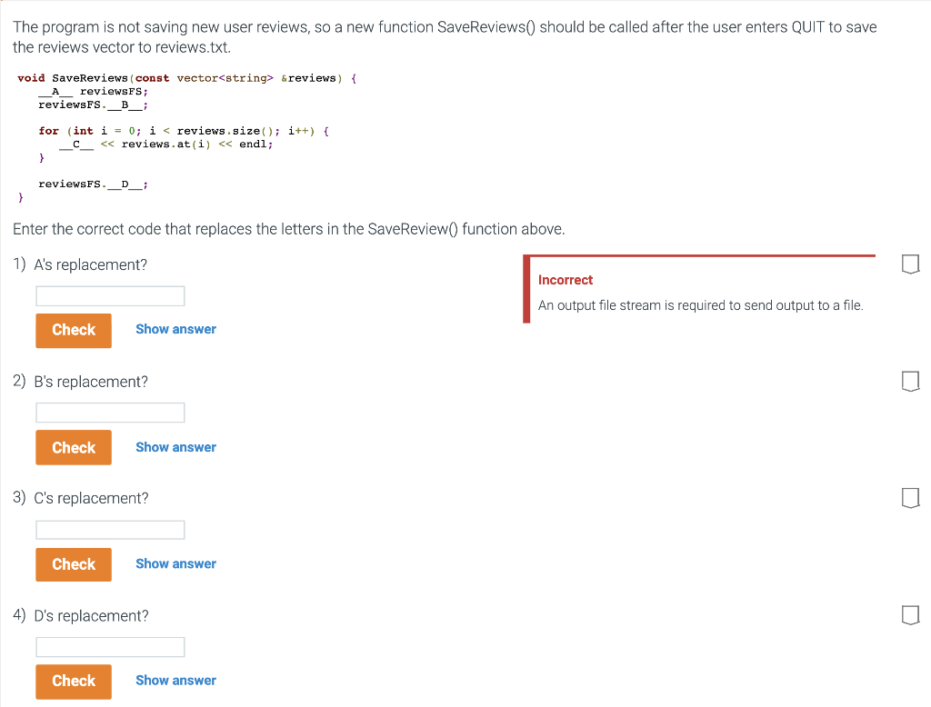Click the answer field for A's replacement
This screenshot has width=931, height=707.
(110, 295)
